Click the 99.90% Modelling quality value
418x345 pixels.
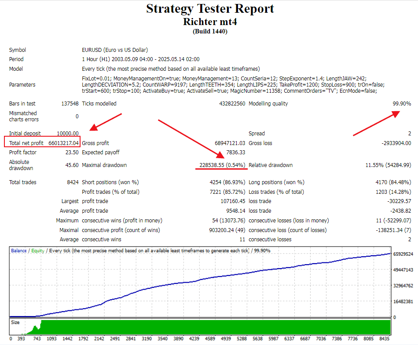pos(402,104)
